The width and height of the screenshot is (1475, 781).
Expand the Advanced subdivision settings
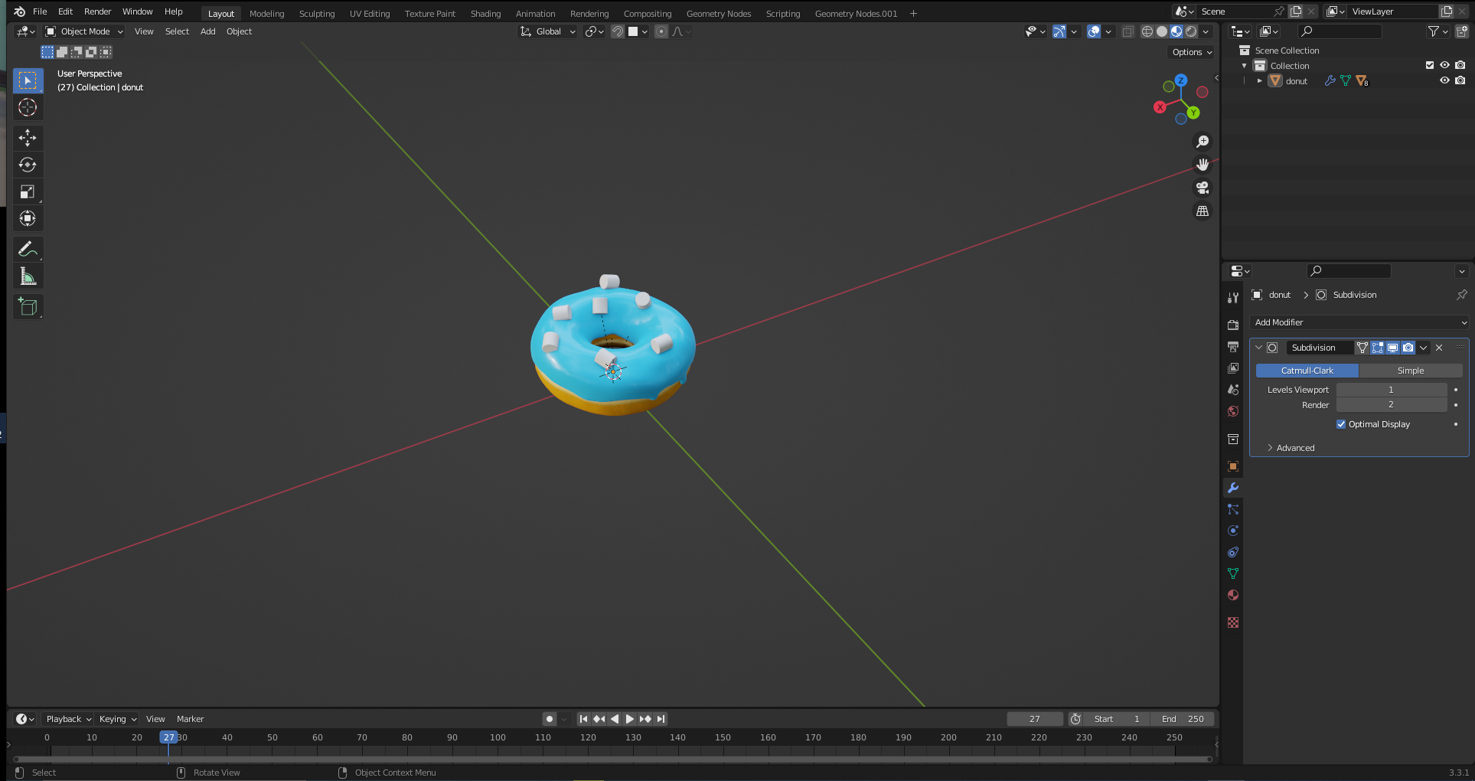point(1294,448)
